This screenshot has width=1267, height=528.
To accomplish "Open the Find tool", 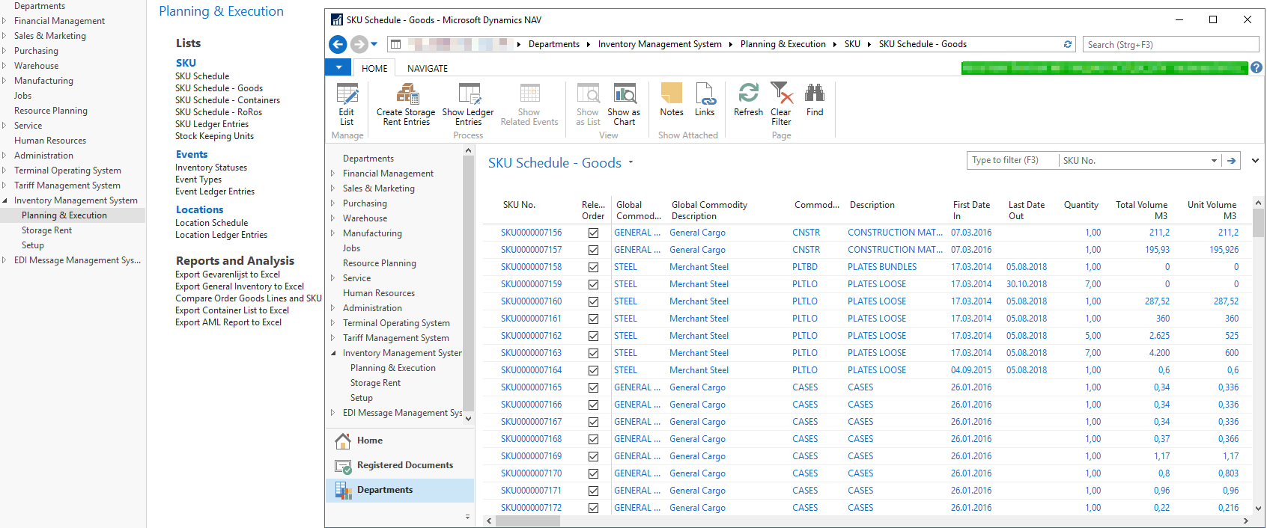I will (815, 100).
